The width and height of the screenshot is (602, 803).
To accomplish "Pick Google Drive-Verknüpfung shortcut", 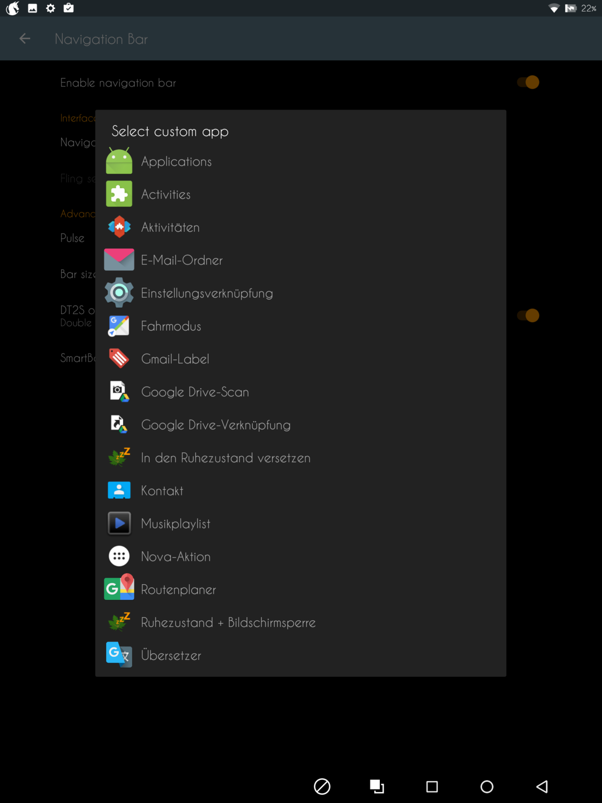I will [216, 425].
